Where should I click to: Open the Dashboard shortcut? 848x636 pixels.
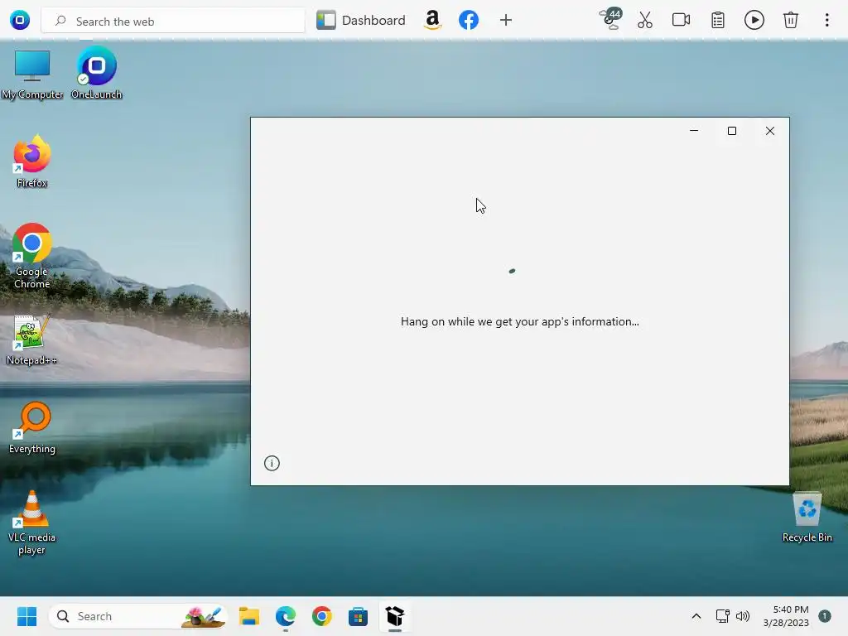tap(361, 21)
